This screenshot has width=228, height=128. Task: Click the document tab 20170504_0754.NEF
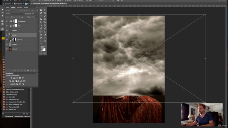50,4
